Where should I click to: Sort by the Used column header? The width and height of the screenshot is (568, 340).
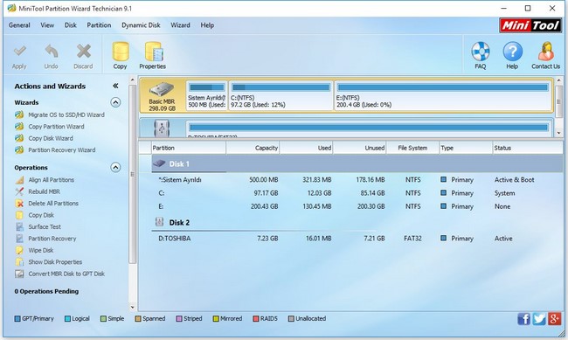point(307,148)
